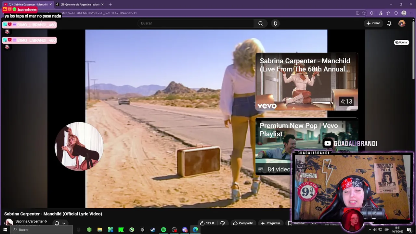Open the Windows Start menu
The height and width of the screenshot is (234, 416).
(5, 230)
